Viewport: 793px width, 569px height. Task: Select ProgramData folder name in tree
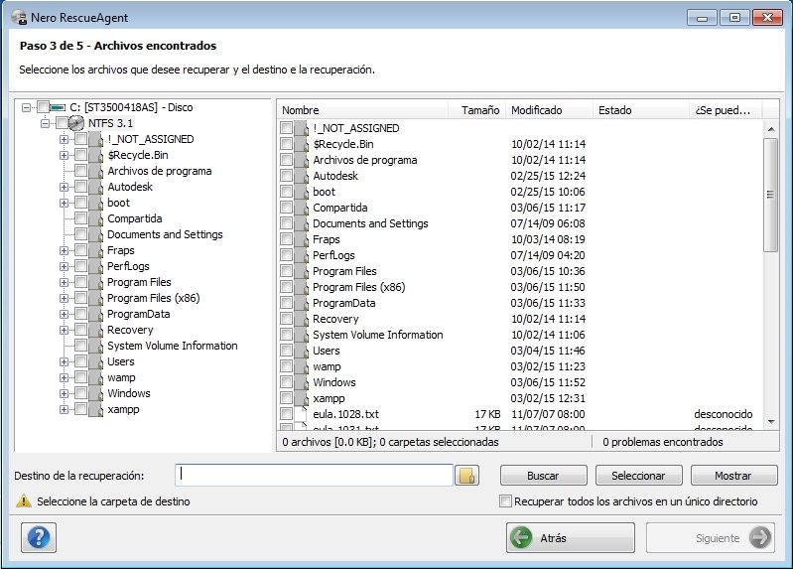139,314
